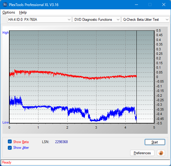Minimize the PlexTools window
This screenshot has height=166, width=171.
click(x=136, y=5)
